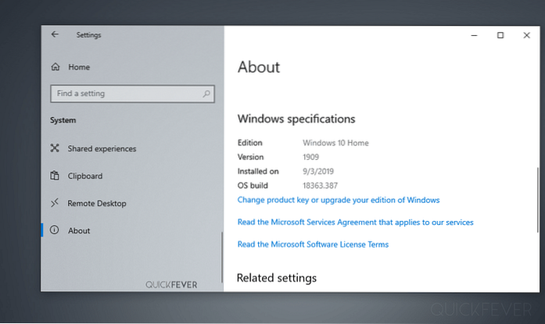
Task: Open 'Change product key or upgrade' link
Action: tap(338, 200)
